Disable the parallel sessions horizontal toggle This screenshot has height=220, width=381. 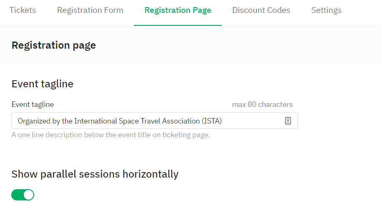click(23, 195)
